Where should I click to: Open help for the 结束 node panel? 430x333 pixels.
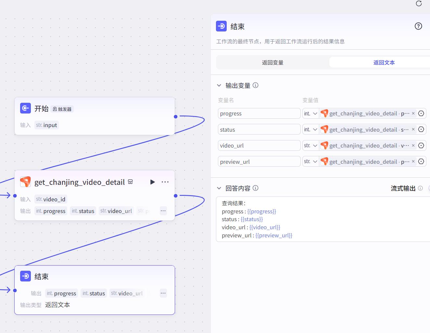click(x=418, y=26)
